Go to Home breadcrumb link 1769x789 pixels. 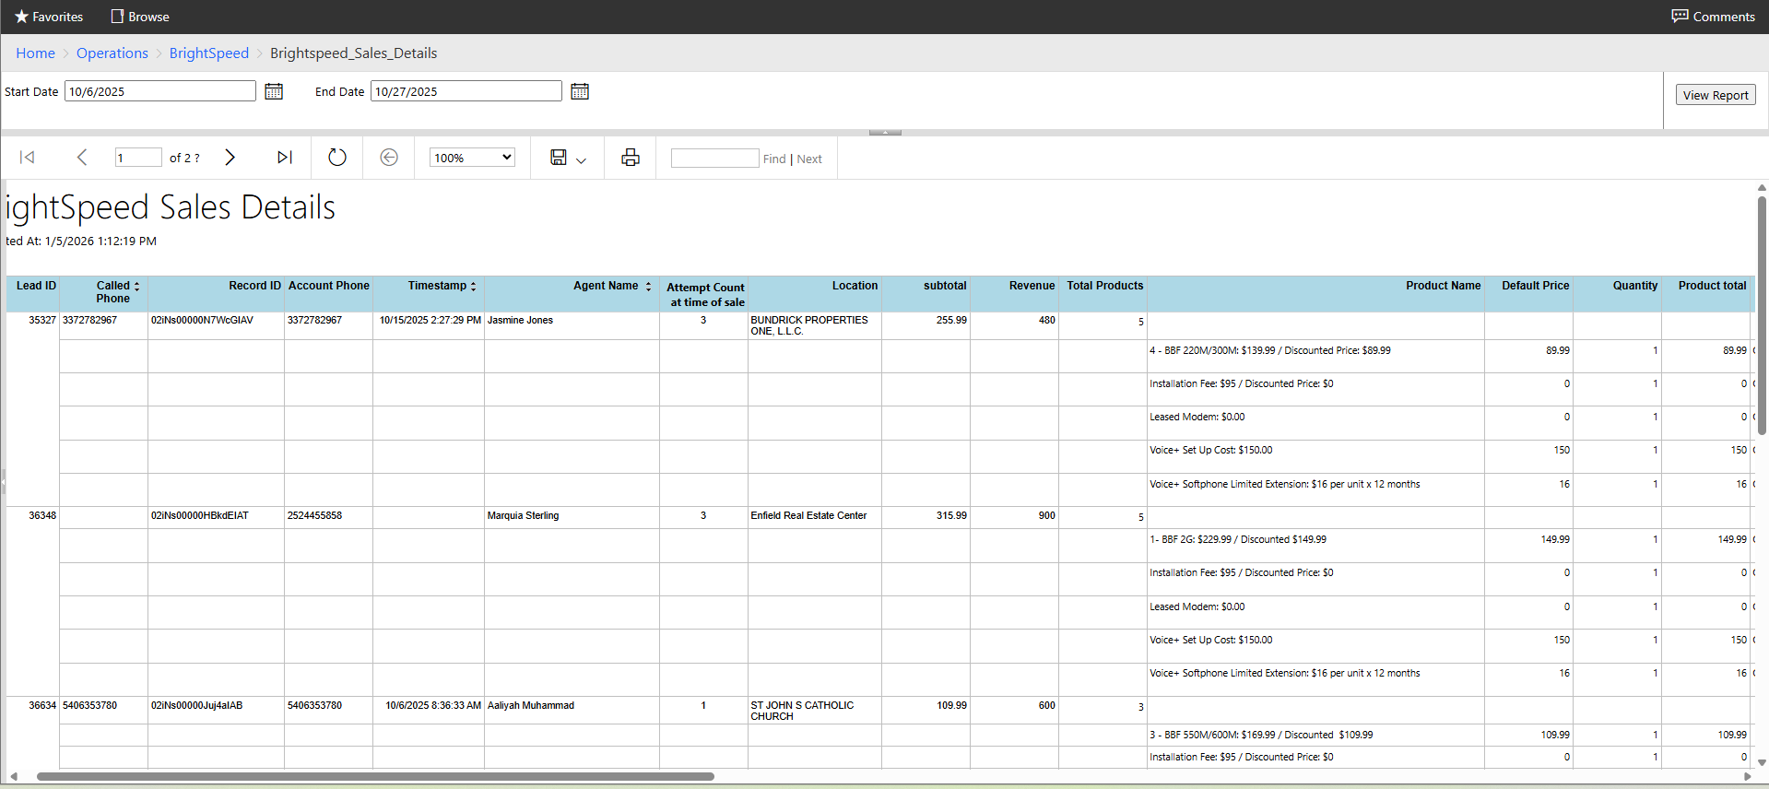[x=35, y=53]
